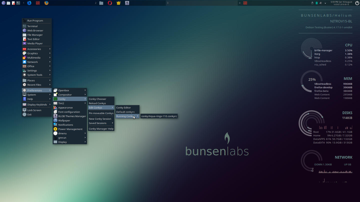Open Wallpaper settings
Image resolution: width=360 pixels, height=202 pixels.
[70, 120]
